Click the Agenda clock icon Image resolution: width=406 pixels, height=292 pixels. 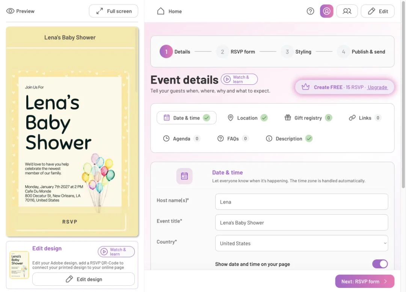pyautogui.click(x=166, y=138)
